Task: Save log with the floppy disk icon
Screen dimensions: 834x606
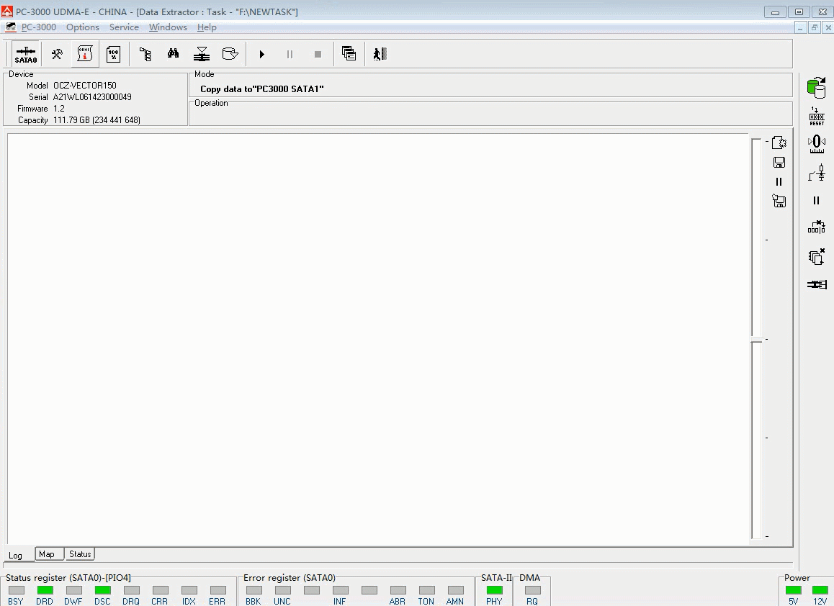Action: (779, 163)
